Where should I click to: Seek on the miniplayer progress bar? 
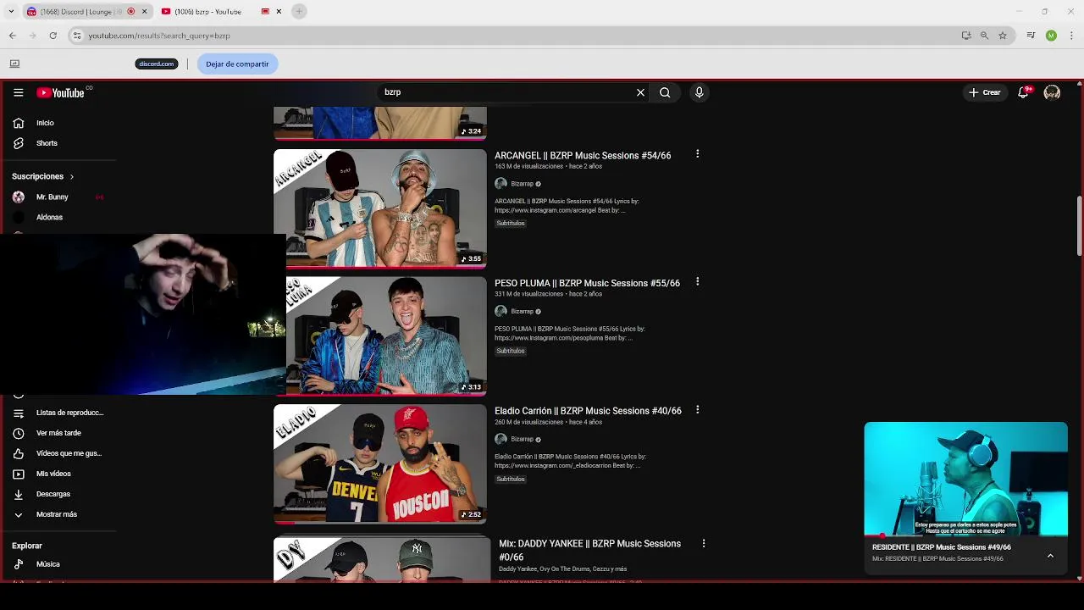pos(965,535)
